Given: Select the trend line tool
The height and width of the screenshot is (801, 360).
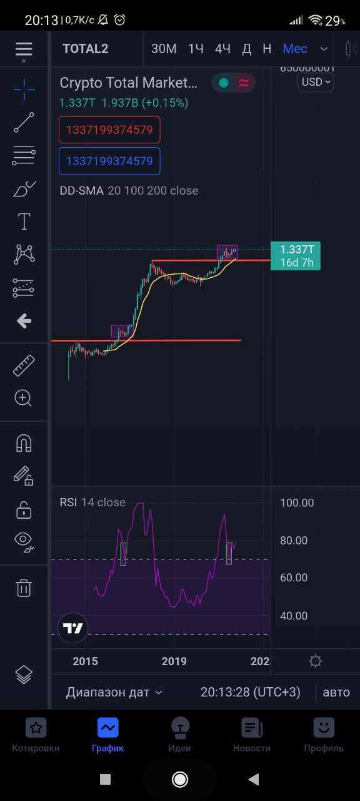Looking at the screenshot, I should click(x=24, y=123).
